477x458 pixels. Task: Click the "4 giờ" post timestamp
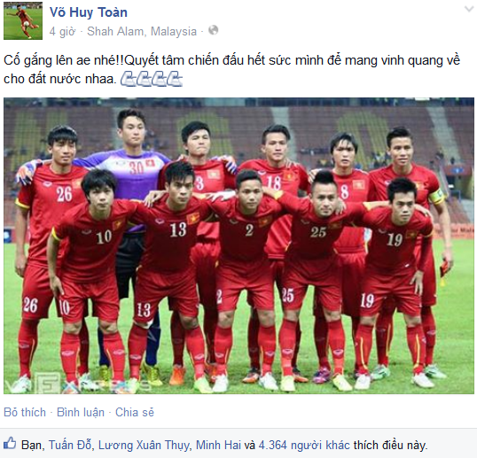point(62,31)
